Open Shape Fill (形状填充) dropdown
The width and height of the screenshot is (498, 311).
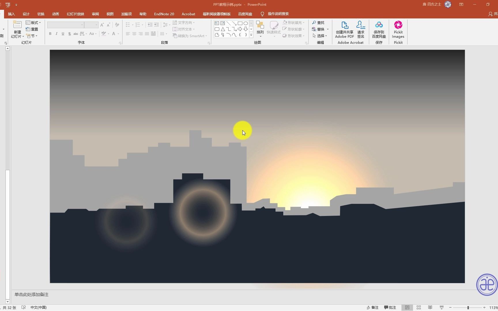click(x=293, y=22)
